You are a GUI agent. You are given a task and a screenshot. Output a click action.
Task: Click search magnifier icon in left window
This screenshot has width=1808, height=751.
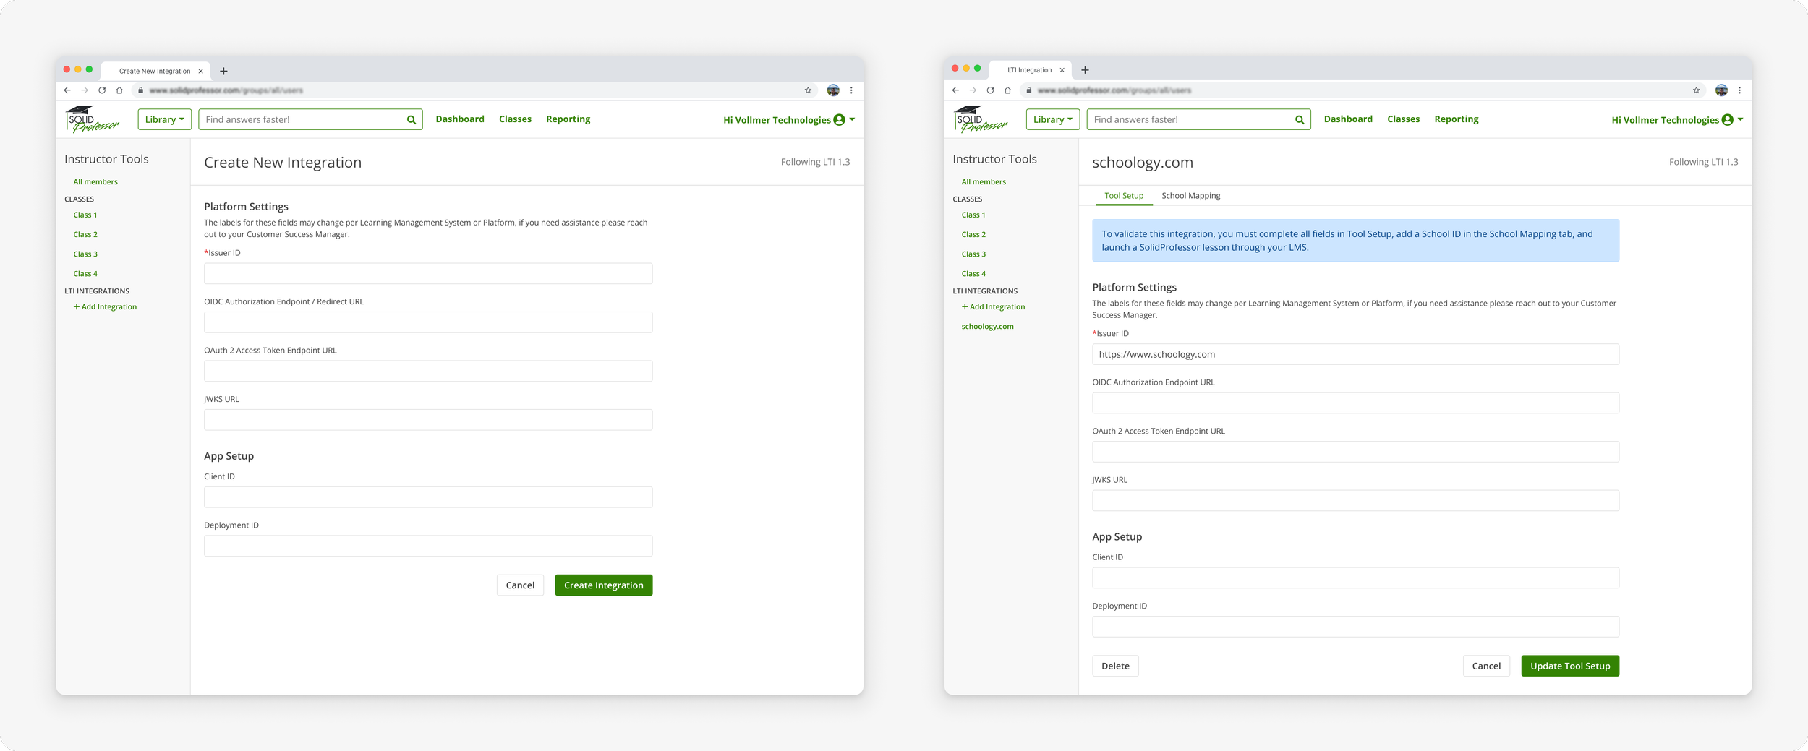click(x=412, y=120)
